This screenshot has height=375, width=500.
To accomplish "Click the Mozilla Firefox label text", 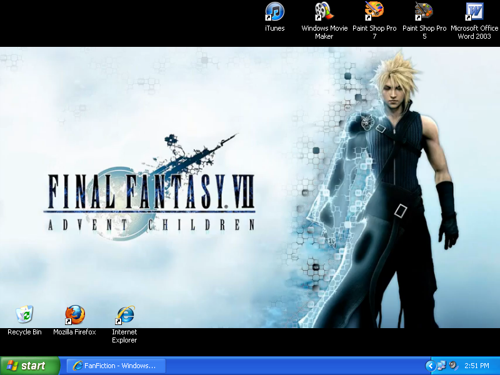I will [74, 332].
